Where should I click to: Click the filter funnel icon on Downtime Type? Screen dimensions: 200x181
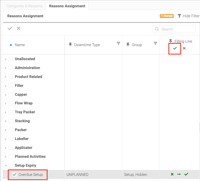click(119, 44)
